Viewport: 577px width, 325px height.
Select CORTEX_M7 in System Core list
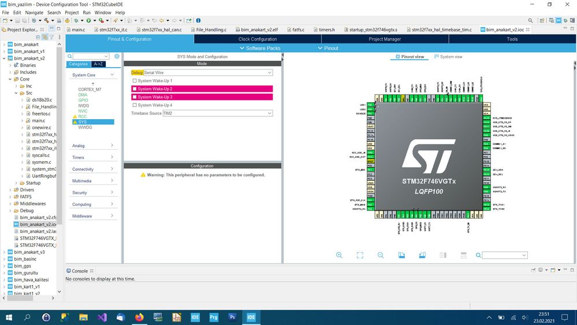click(x=90, y=90)
